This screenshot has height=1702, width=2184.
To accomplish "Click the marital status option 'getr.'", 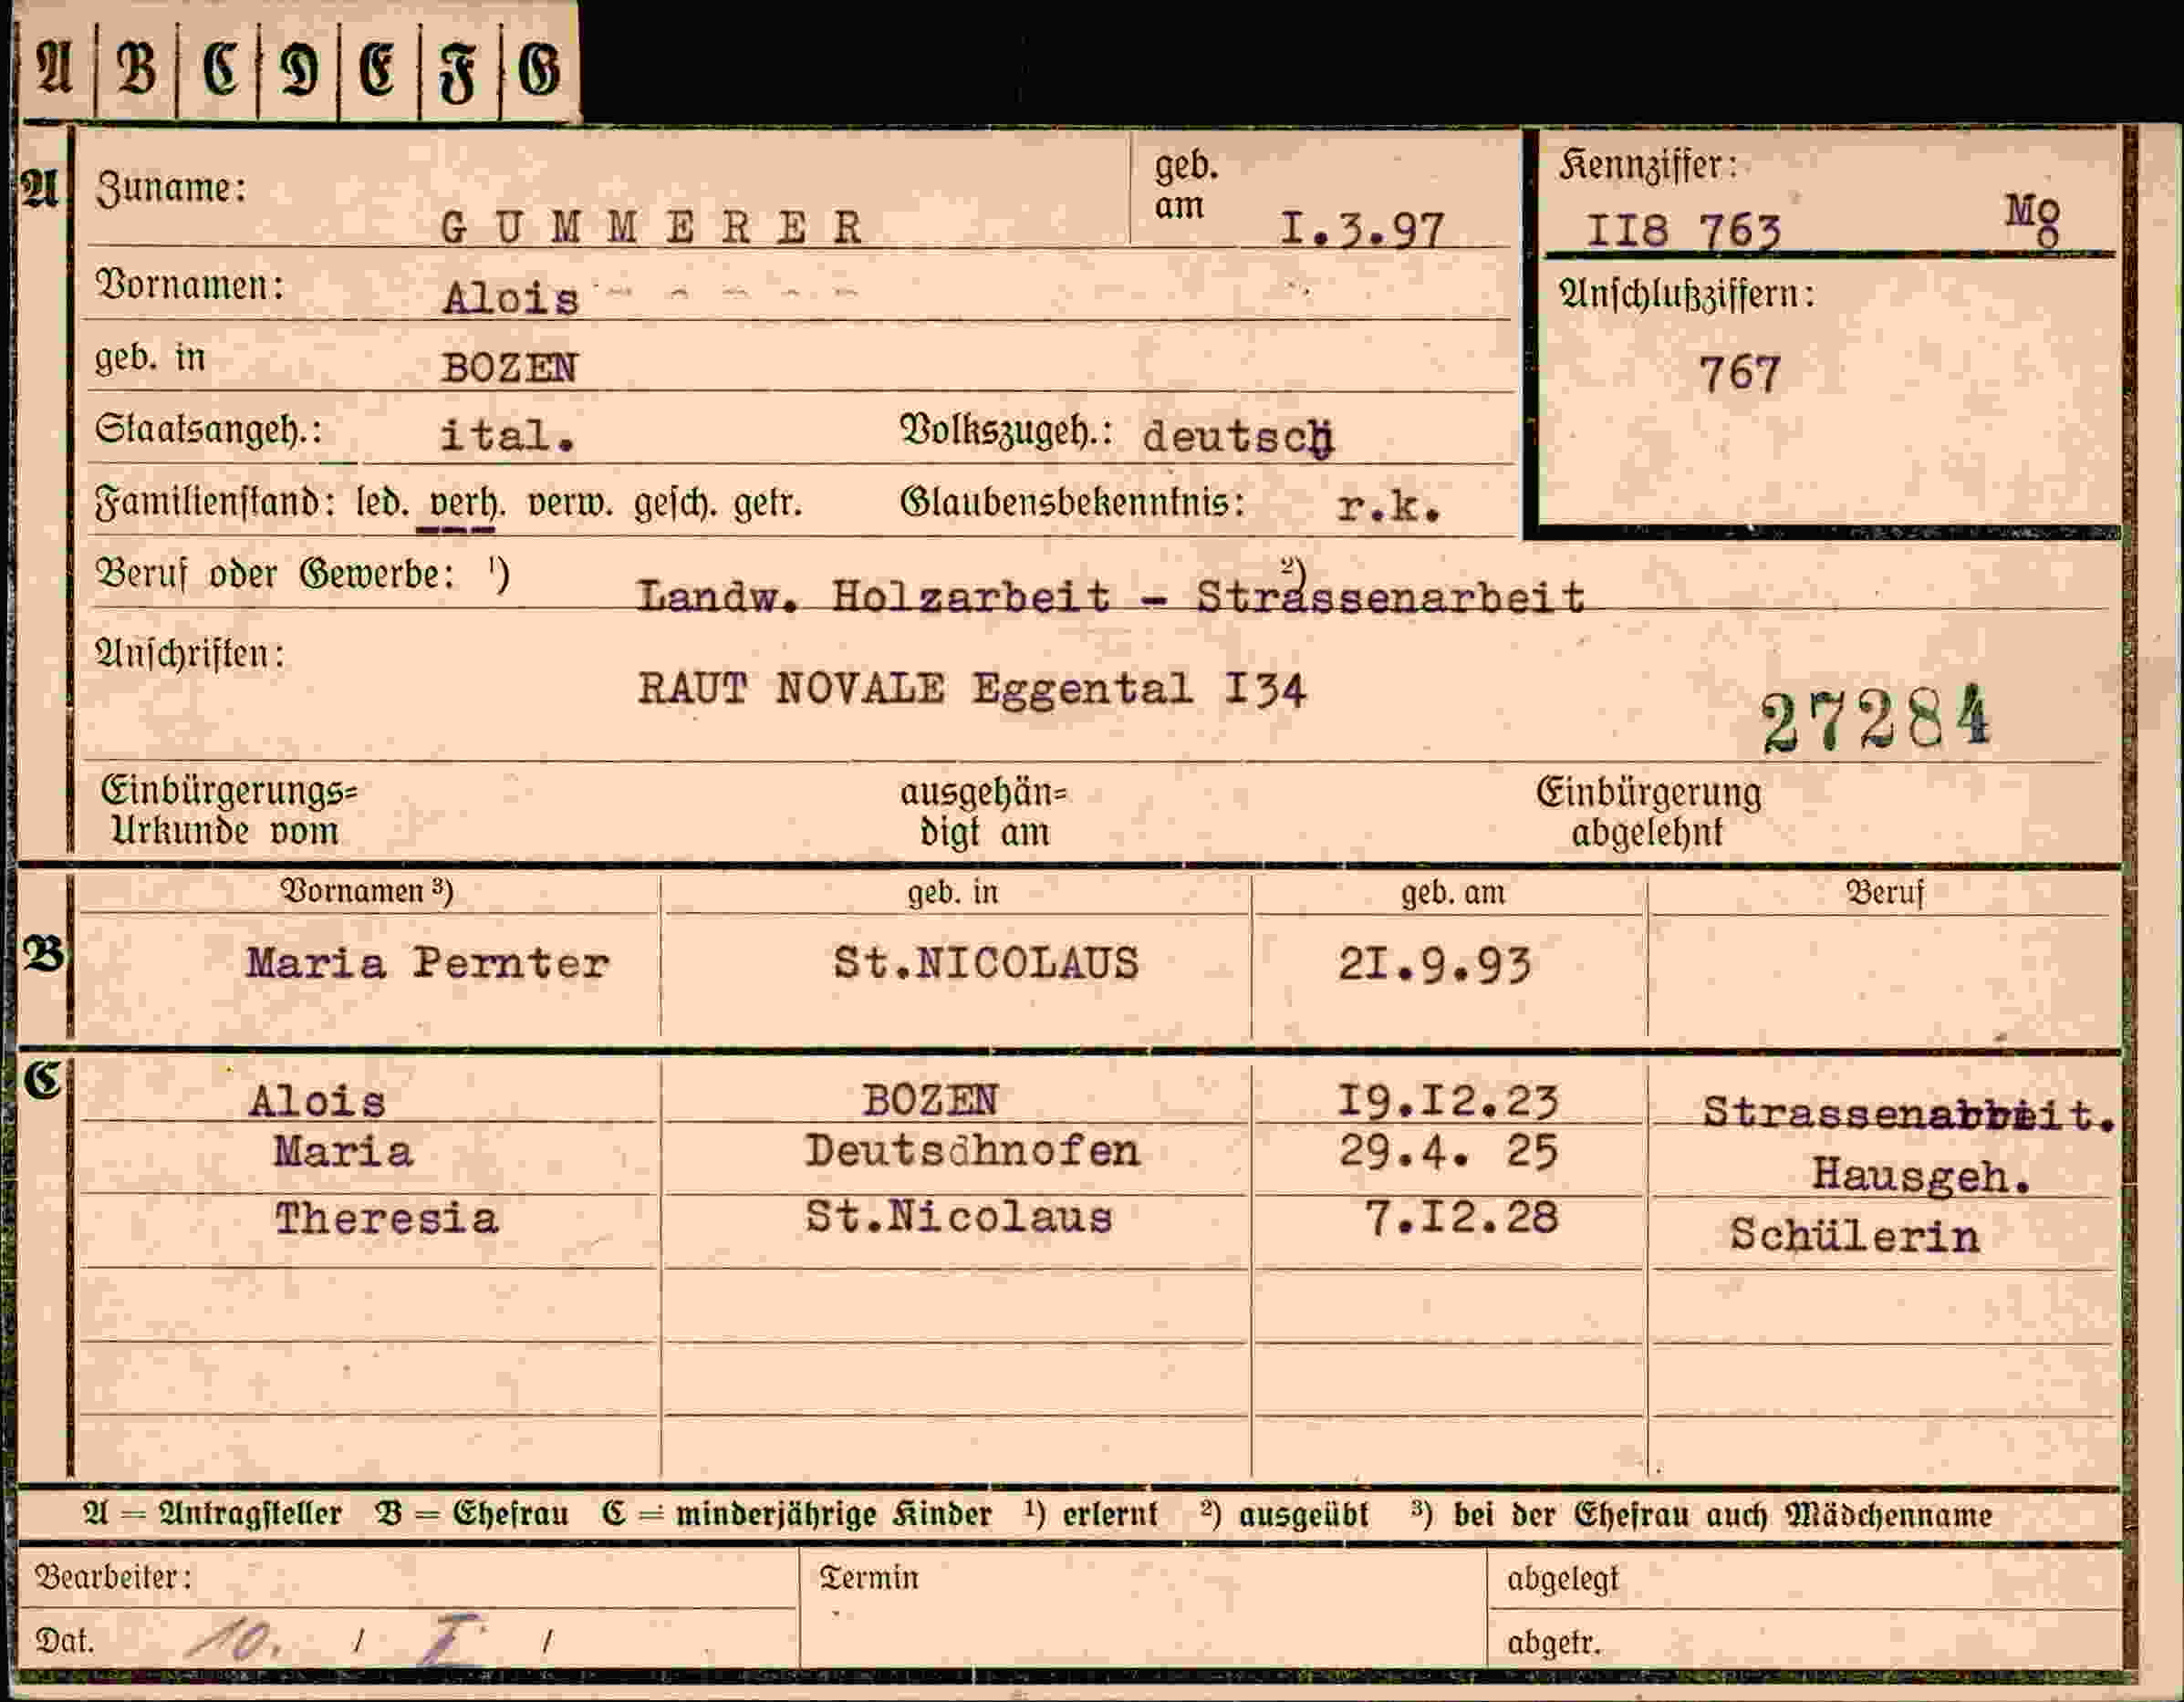I will click(x=768, y=503).
